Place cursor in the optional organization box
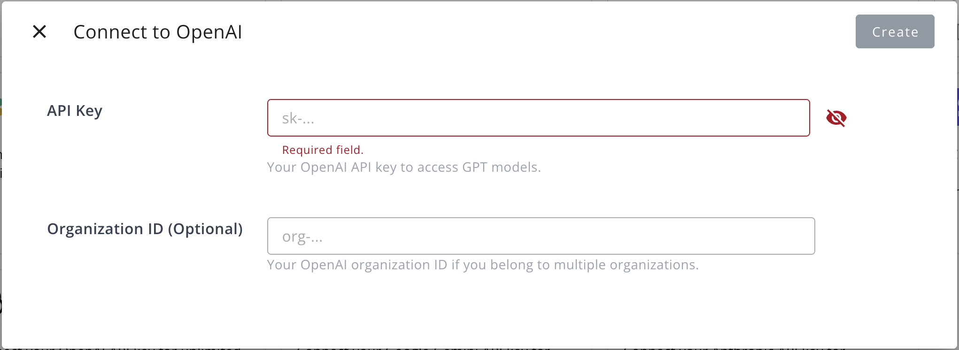959x350 pixels. 541,236
